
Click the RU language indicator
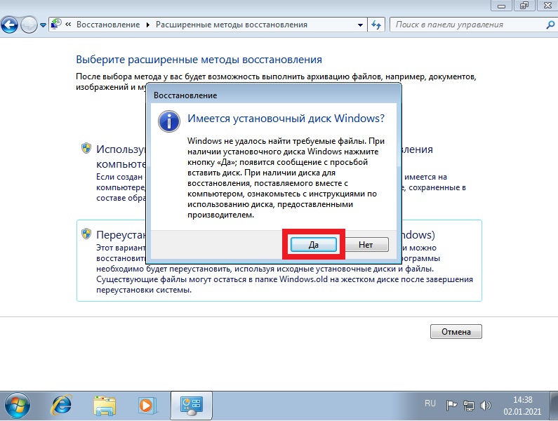pos(430,403)
